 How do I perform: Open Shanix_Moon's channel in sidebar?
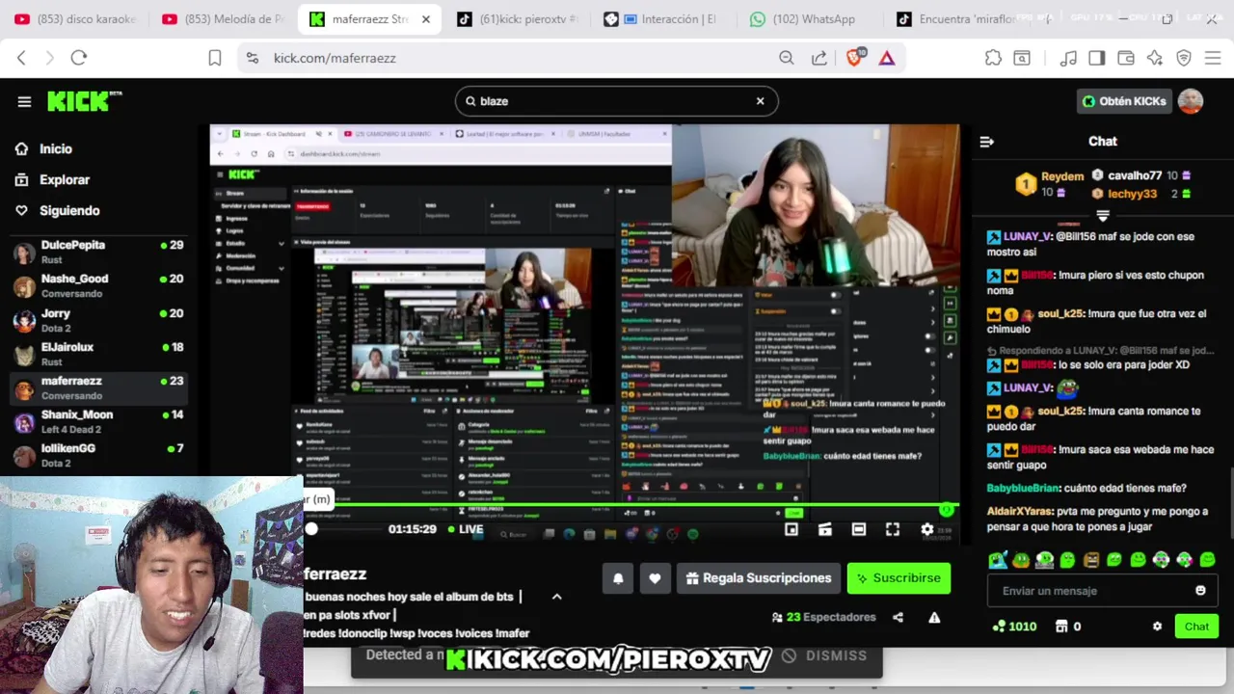tap(97, 421)
